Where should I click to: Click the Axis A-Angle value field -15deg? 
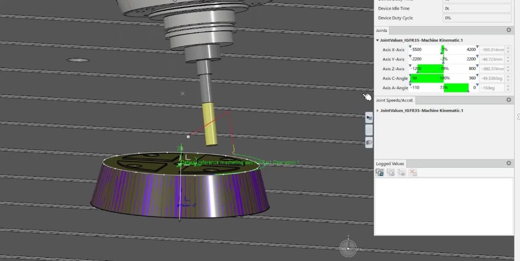point(492,88)
